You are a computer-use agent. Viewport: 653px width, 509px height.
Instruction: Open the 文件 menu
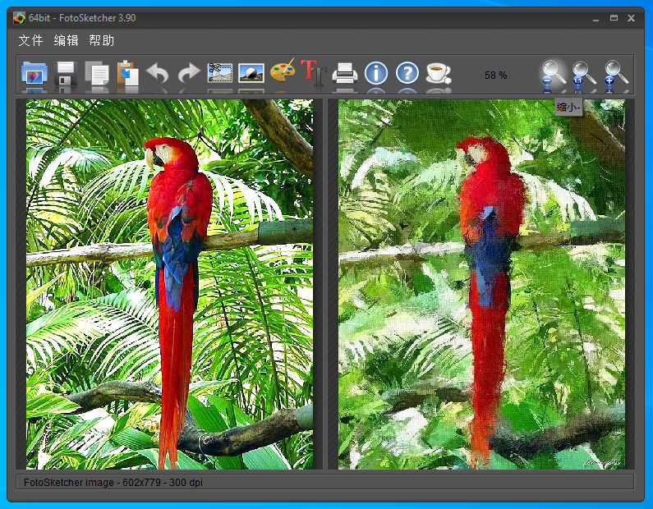click(30, 40)
